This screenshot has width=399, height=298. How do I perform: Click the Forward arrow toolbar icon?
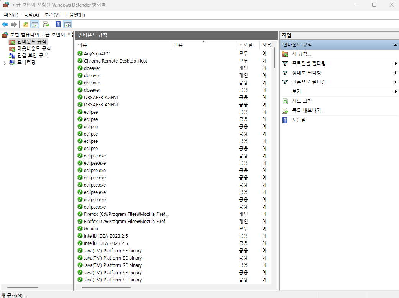[14, 25]
